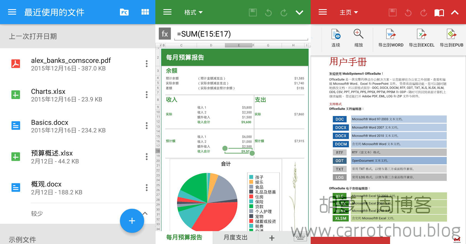Switch to 每月预算报告 sheet tab

tap(184, 237)
